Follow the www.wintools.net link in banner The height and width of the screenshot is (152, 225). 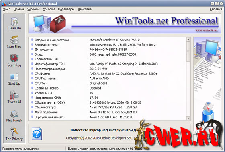tap(206, 30)
